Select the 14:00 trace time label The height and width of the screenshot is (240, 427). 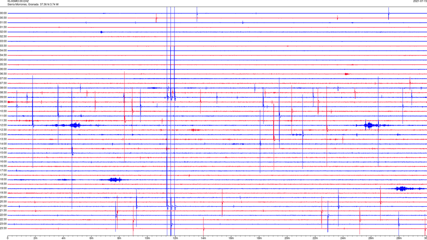click(x=4, y=144)
